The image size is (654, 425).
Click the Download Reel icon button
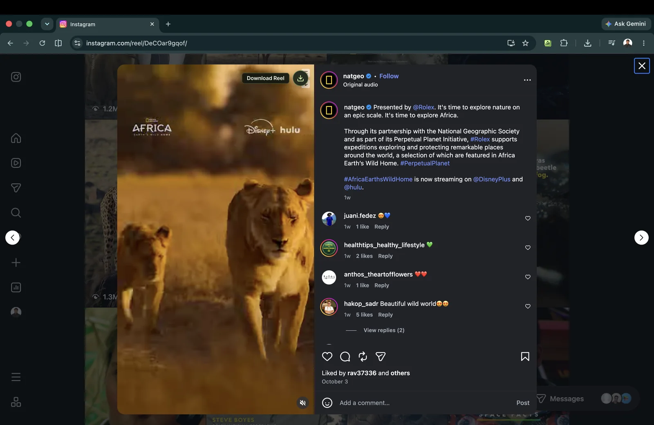pyautogui.click(x=300, y=78)
